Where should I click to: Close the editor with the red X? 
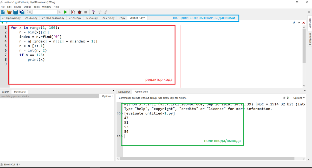(x=303, y=23)
